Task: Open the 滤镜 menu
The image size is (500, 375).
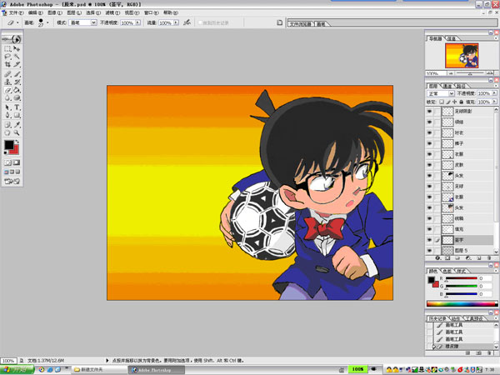Action: click(112, 12)
